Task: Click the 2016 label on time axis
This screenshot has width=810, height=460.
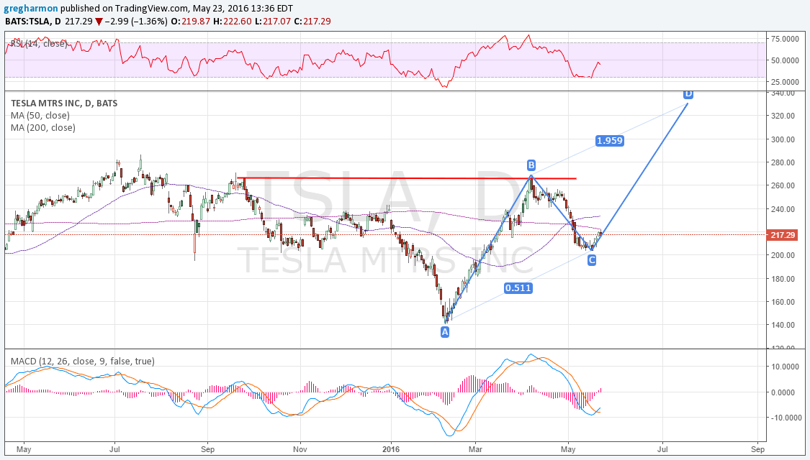Action: click(x=391, y=449)
